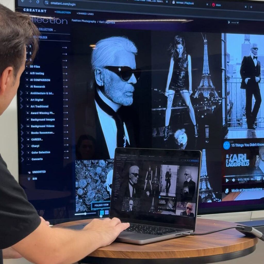
Task: Go to Fashion Photography in the breadcrumb
Action: (84, 21)
